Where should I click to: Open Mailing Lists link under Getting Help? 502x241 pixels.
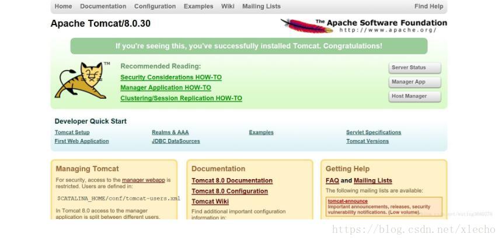click(x=373, y=181)
